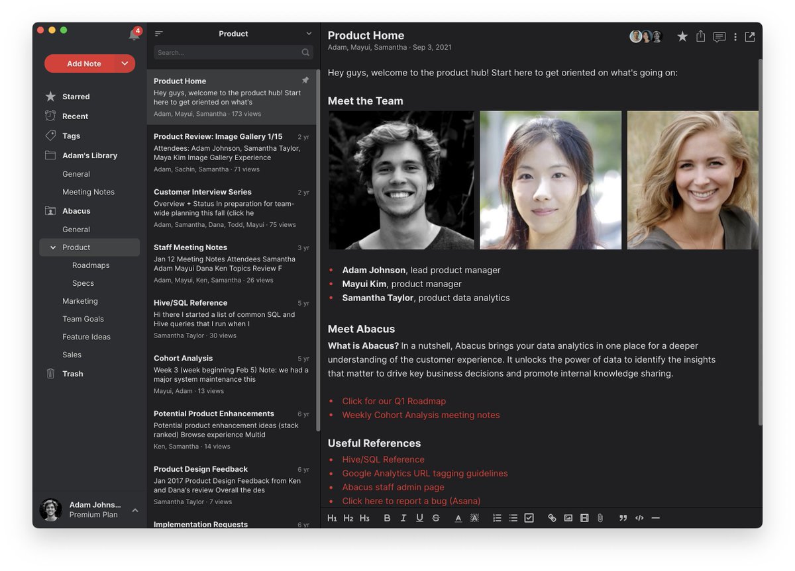Toggle strikethrough formatting

[436, 518]
